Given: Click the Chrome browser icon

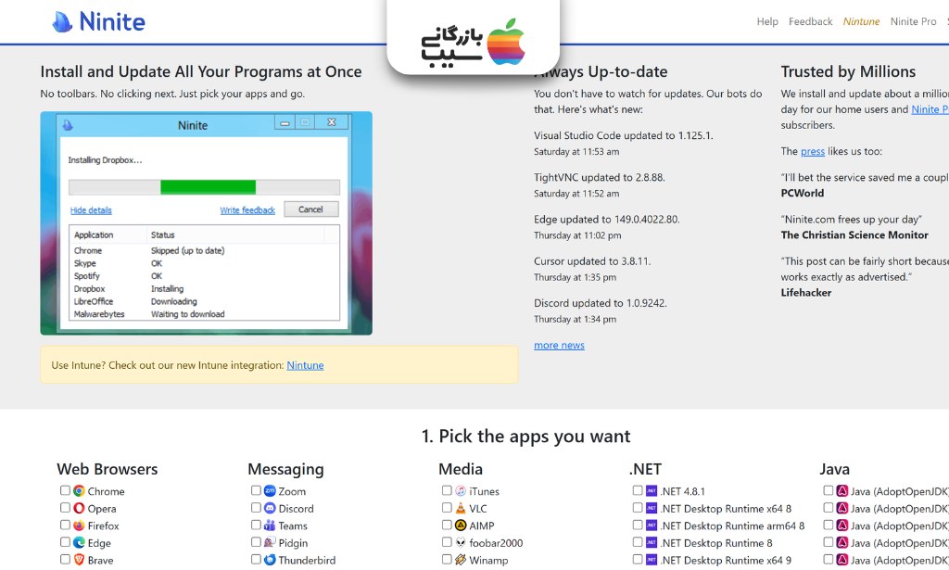Looking at the screenshot, I should click(x=80, y=490).
